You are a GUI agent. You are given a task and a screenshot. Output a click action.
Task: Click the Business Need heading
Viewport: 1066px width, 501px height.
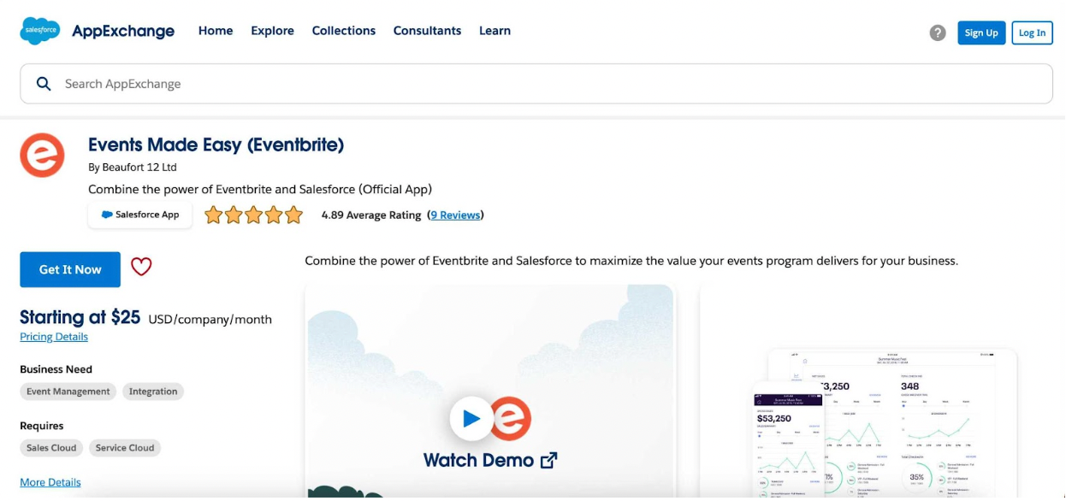pos(56,369)
